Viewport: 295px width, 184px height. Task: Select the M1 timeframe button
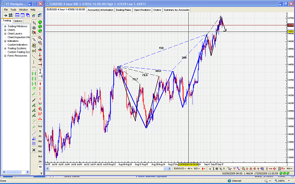click(x=40, y=131)
